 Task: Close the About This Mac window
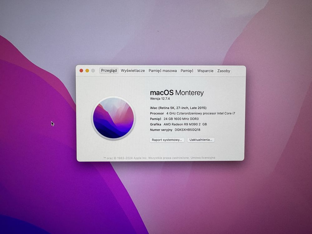pos(81,71)
